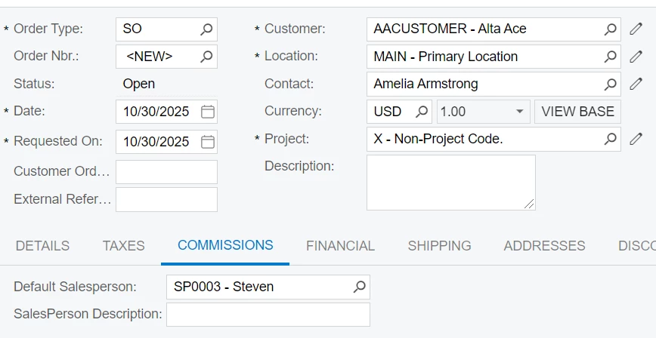656x338 pixels.
Task: Click the Customer lookup magnifier icon
Action: pos(610,29)
